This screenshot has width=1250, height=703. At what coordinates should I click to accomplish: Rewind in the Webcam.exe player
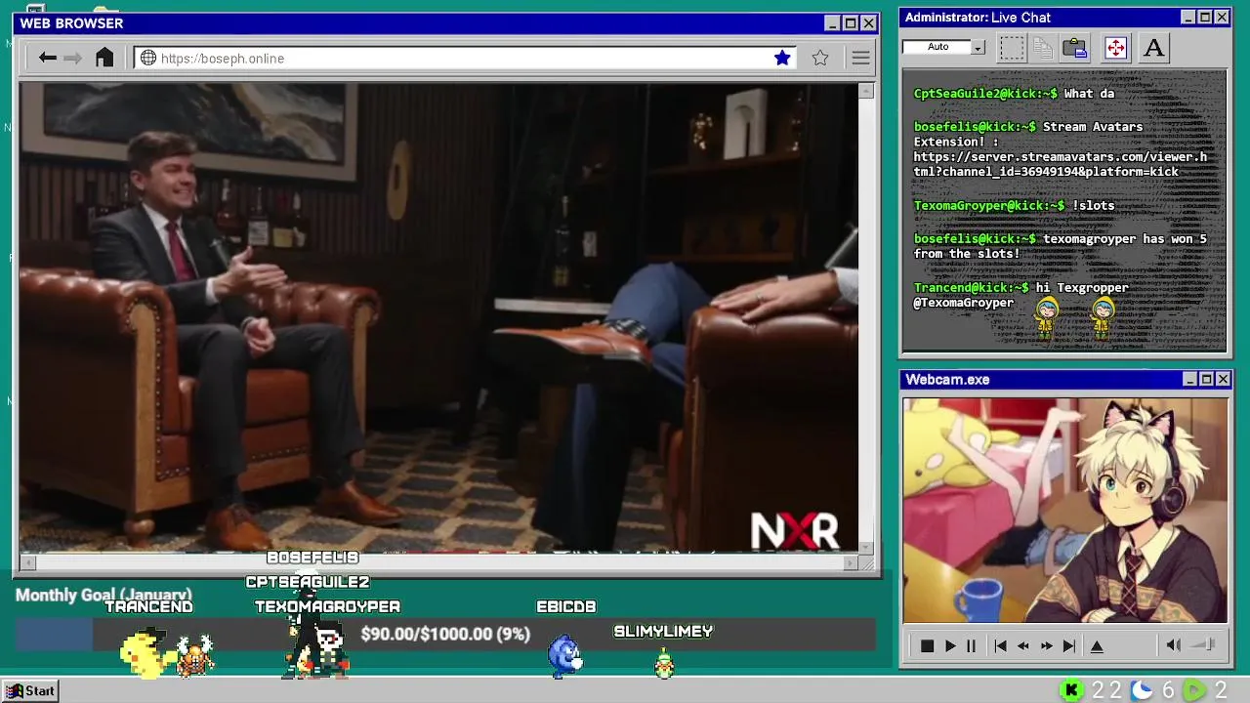(x=1022, y=645)
